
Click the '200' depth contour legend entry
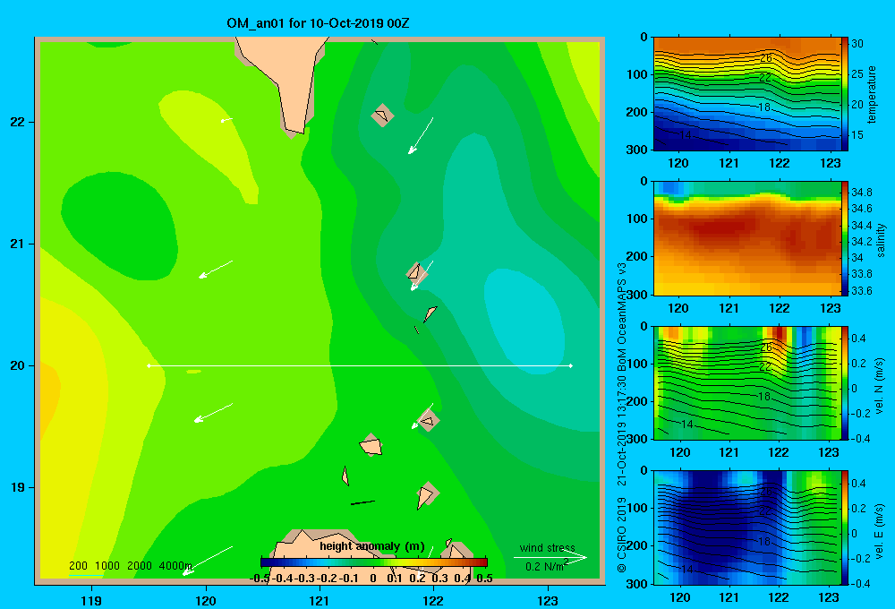pyautogui.click(x=78, y=566)
